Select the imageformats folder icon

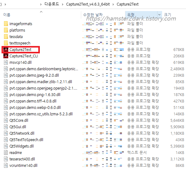[x=6, y=24]
